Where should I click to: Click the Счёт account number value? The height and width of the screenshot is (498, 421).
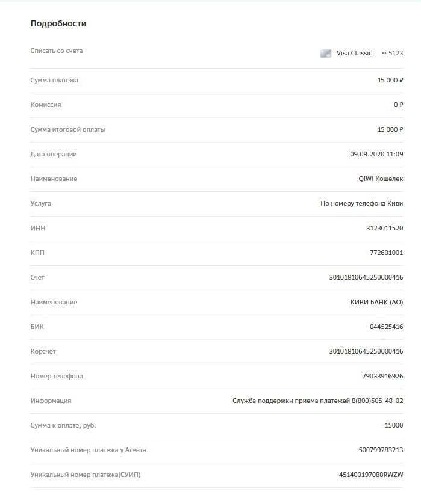point(366,277)
